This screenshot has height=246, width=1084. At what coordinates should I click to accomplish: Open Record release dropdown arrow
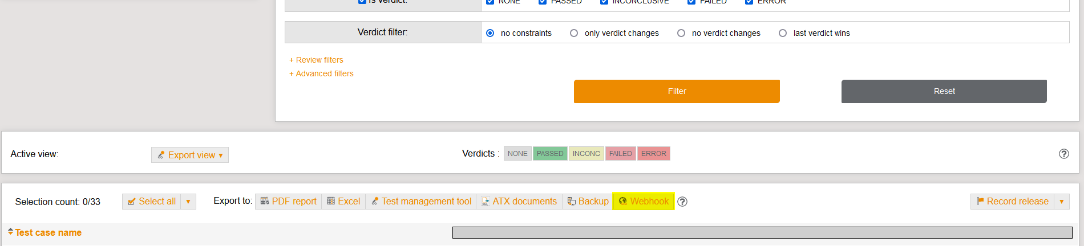point(1062,202)
